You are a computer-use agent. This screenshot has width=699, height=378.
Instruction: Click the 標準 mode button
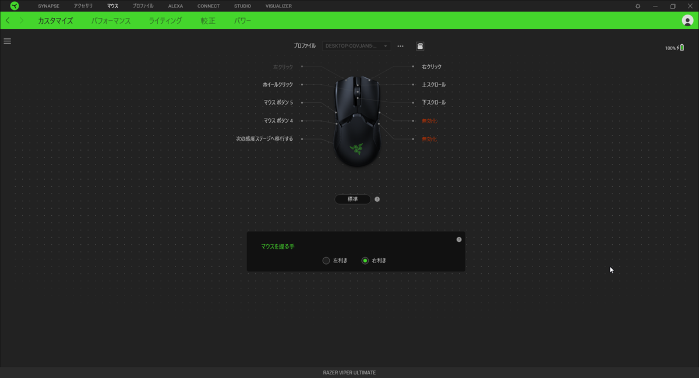[352, 199]
